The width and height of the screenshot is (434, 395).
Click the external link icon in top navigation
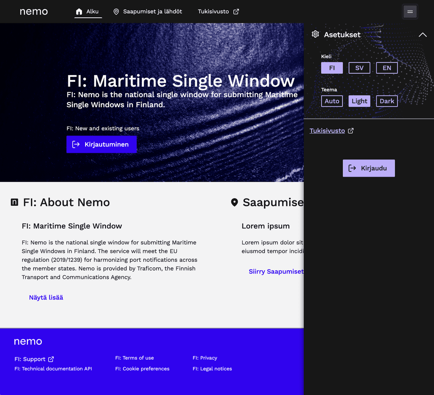tap(236, 12)
